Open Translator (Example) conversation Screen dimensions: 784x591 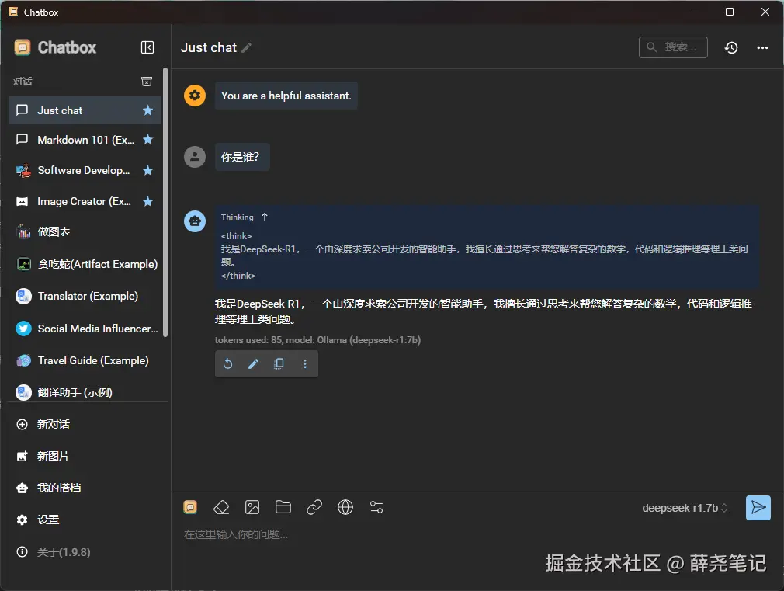[x=85, y=296]
